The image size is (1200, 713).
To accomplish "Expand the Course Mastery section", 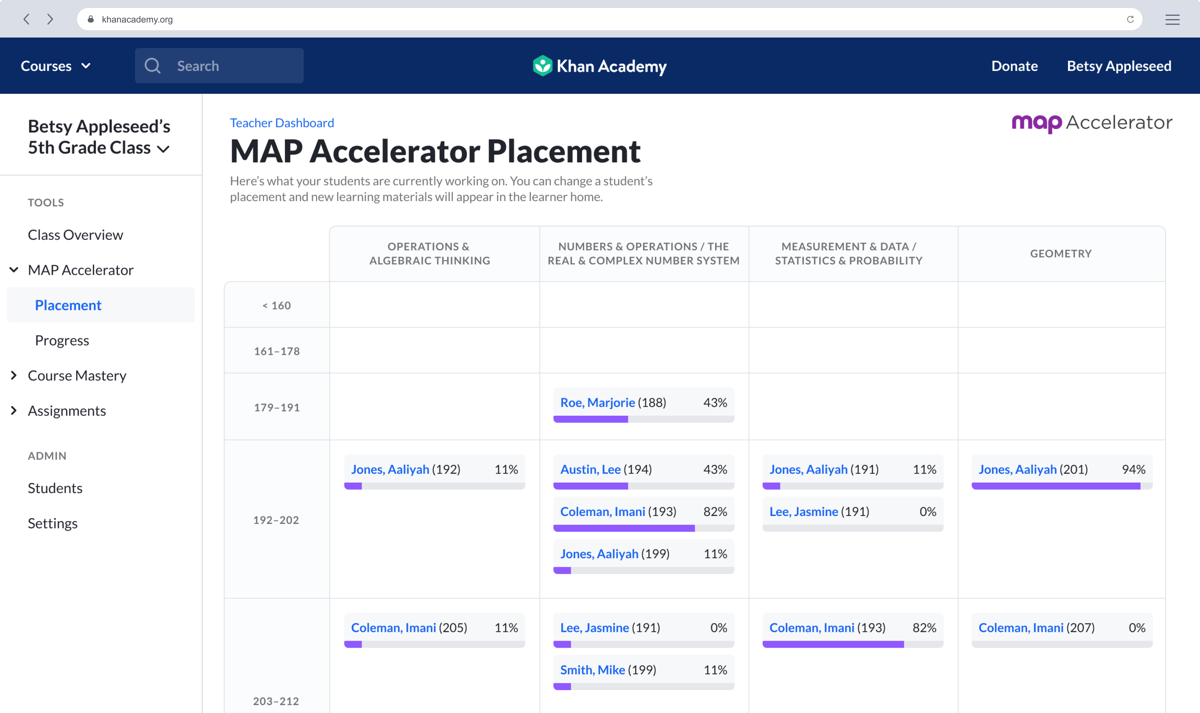I will click(x=14, y=375).
